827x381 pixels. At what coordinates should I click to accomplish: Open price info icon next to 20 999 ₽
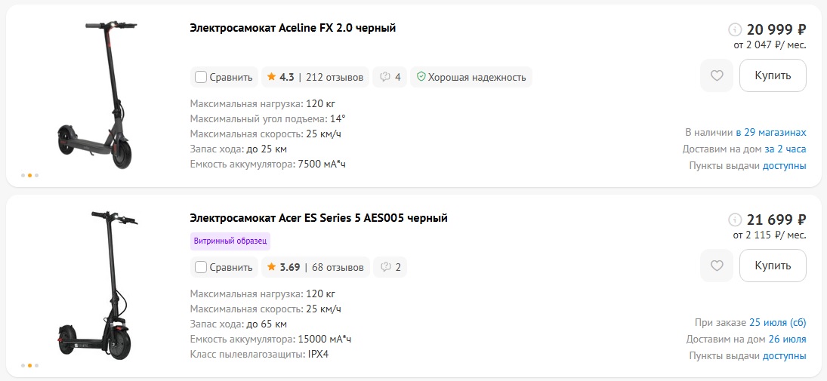click(735, 29)
